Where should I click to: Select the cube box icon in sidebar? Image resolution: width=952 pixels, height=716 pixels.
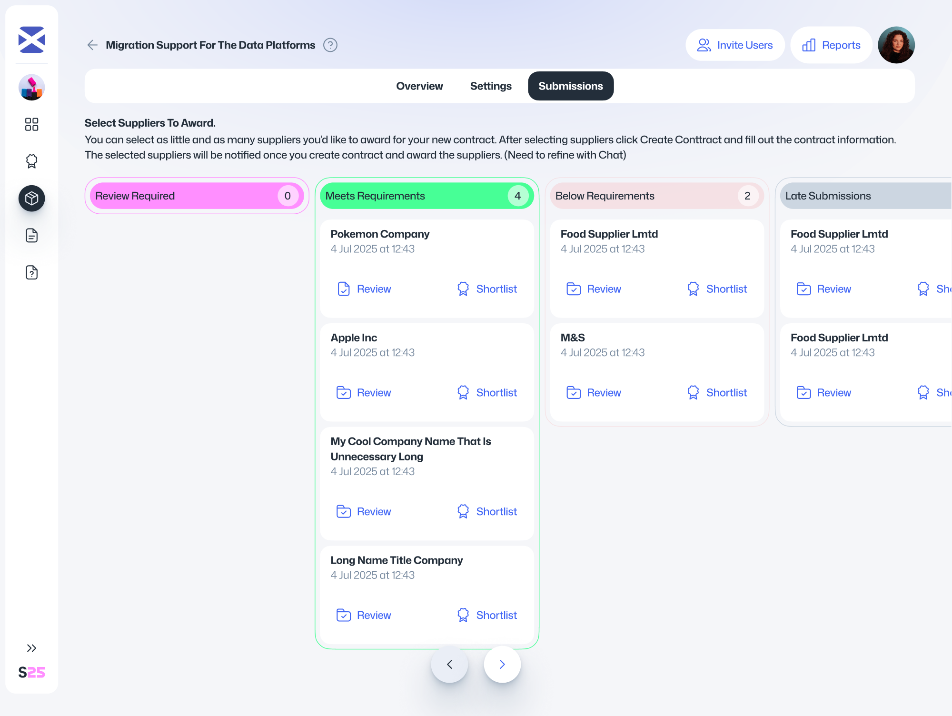[x=31, y=199]
